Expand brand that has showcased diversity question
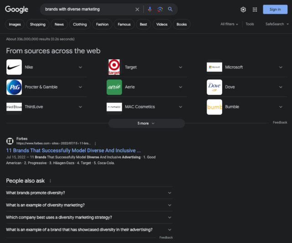This screenshot has height=243, width=292. (89, 230)
